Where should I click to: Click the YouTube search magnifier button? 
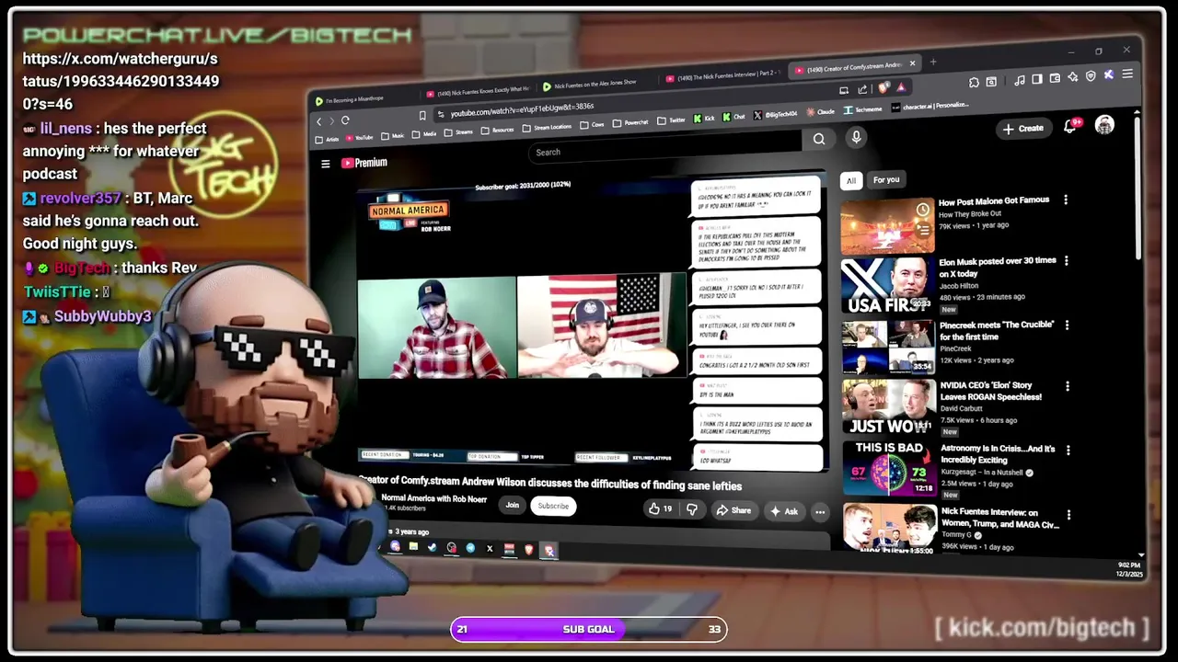click(819, 139)
